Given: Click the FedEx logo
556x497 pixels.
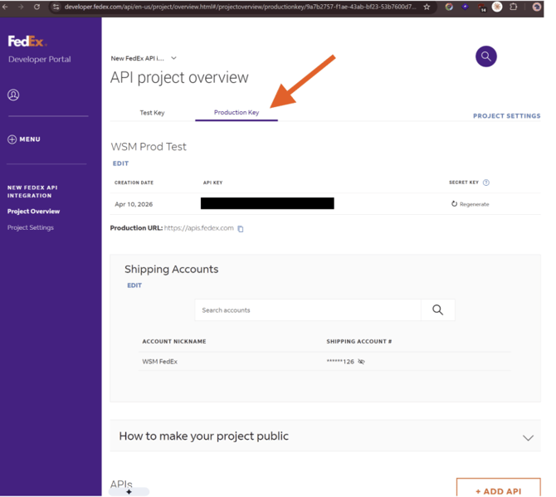Looking at the screenshot, I should [27, 41].
